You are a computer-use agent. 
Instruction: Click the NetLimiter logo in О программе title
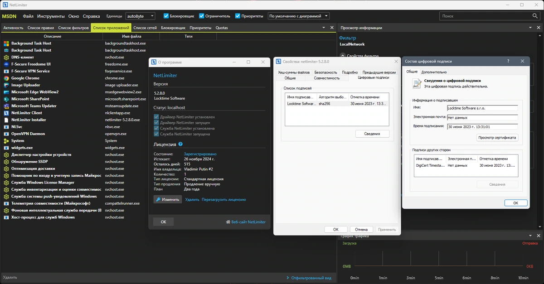click(154, 62)
